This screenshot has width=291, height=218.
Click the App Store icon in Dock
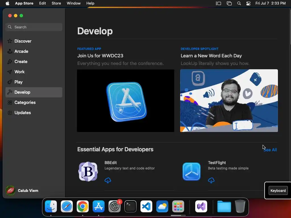[99, 206]
